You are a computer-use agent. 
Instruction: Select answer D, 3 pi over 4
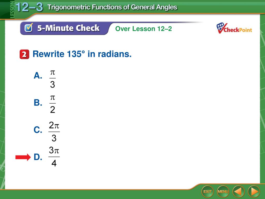(47, 157)
